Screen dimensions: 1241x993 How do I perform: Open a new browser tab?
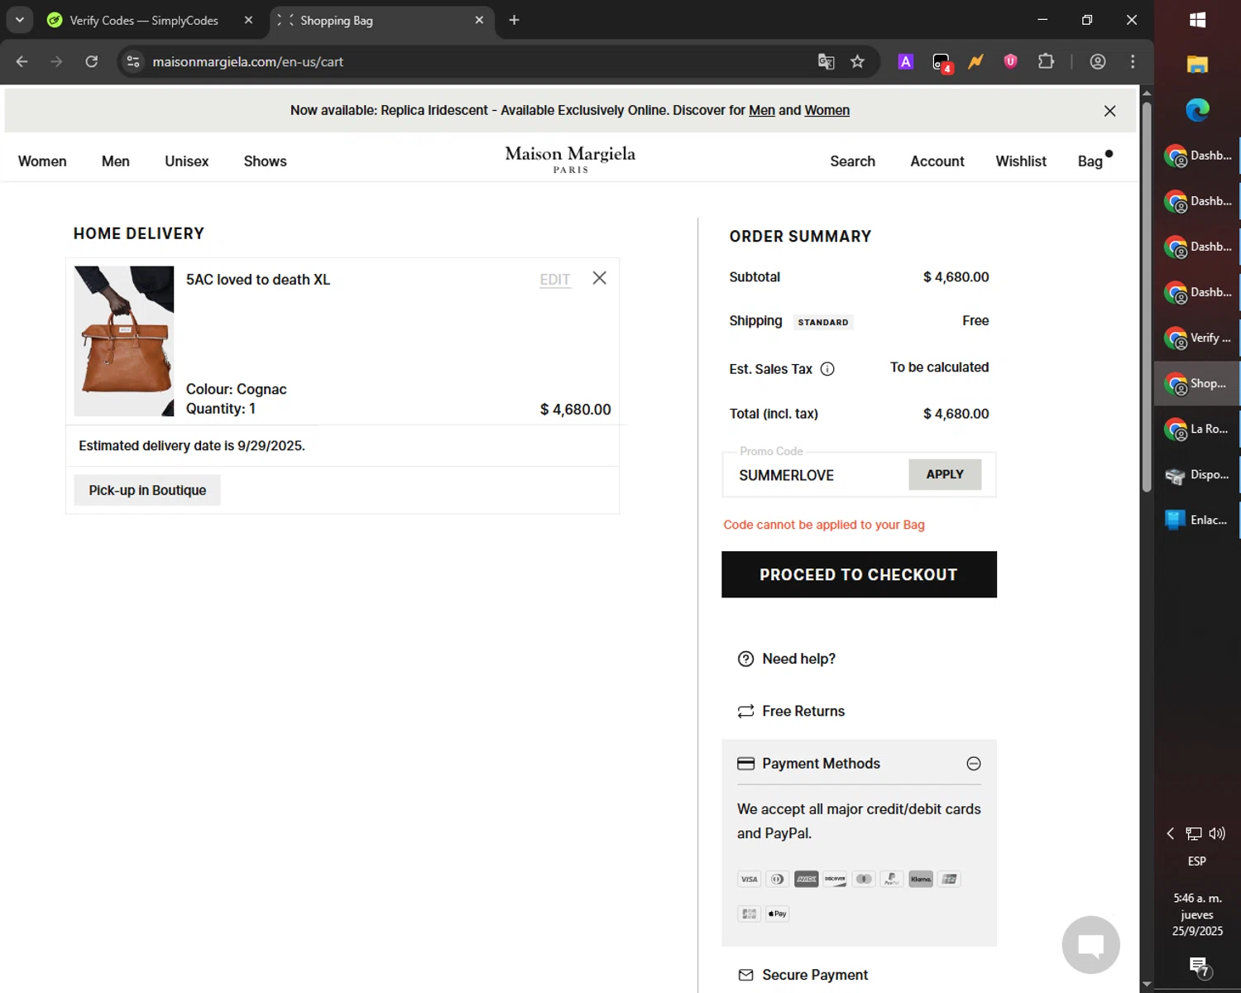coord(514,20)
